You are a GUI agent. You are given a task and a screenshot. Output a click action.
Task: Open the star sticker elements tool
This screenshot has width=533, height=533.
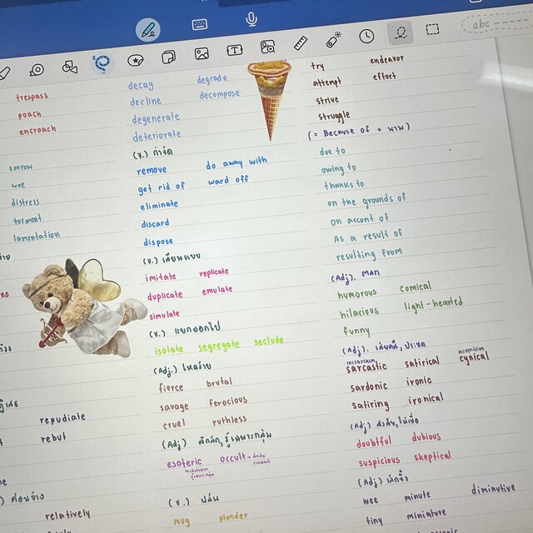[x=135, y=60]
